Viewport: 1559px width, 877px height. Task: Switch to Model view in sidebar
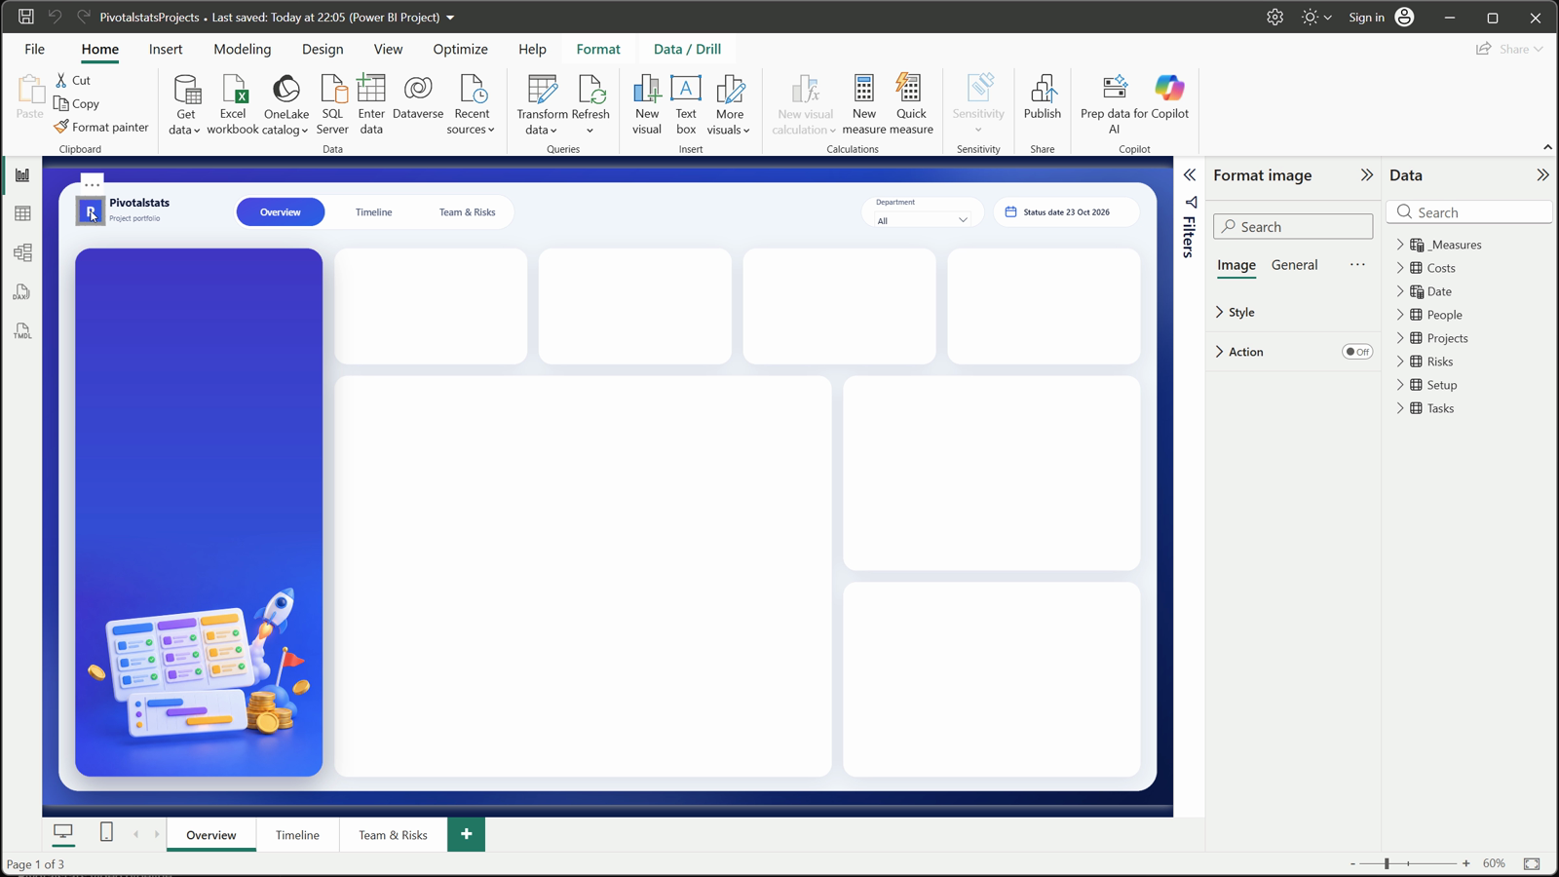pos(22,253)
